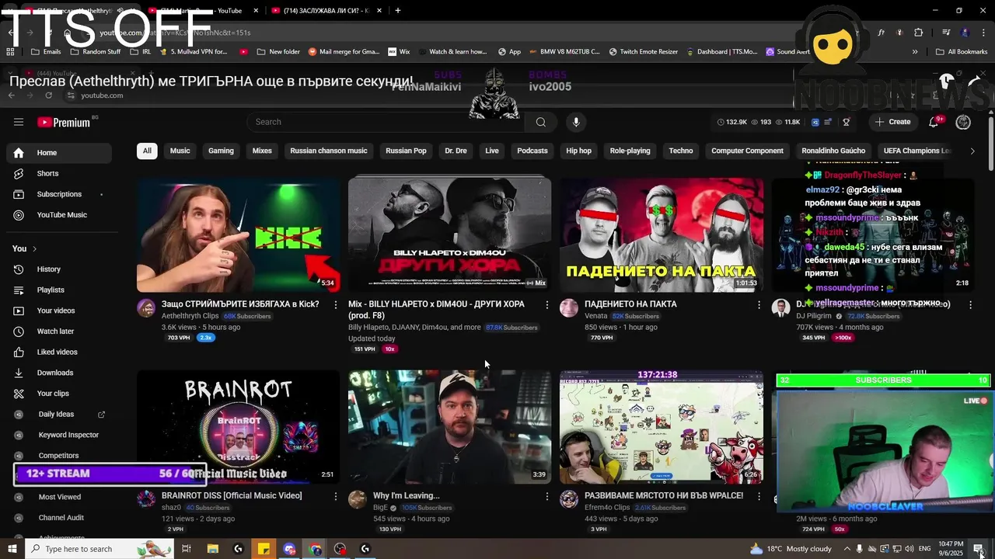The width and height of the screenshot is (995, 559).
Task: Open Watch later in the sidebar
Action: (58, 332)
